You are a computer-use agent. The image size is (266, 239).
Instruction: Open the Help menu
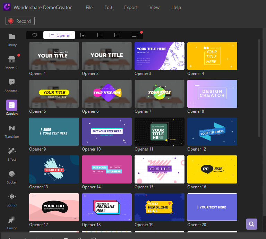[176, 8]
